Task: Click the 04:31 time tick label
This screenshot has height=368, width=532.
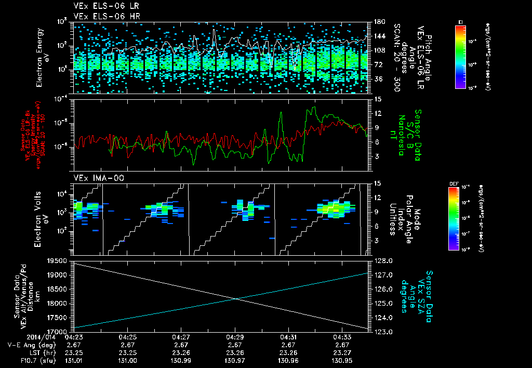Action: [288, 337]
